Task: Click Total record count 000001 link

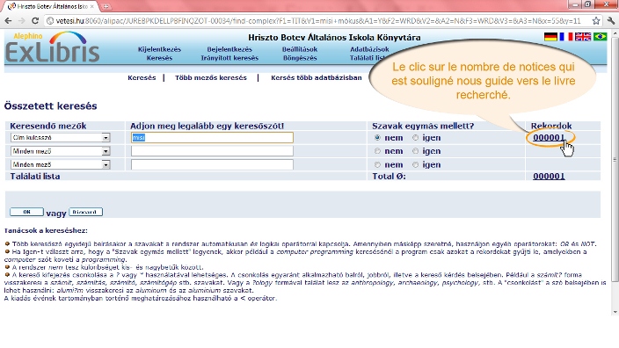Action: [x=549, y=177]
